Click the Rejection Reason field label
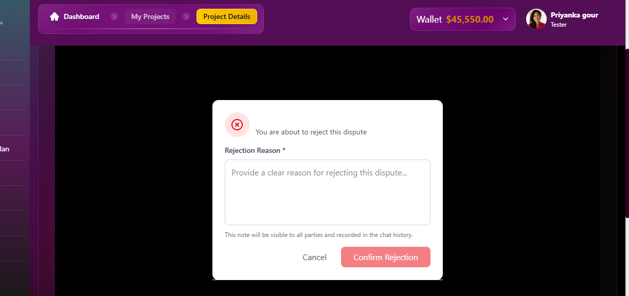This screenshot has width=629, height=296. point(255,150)
